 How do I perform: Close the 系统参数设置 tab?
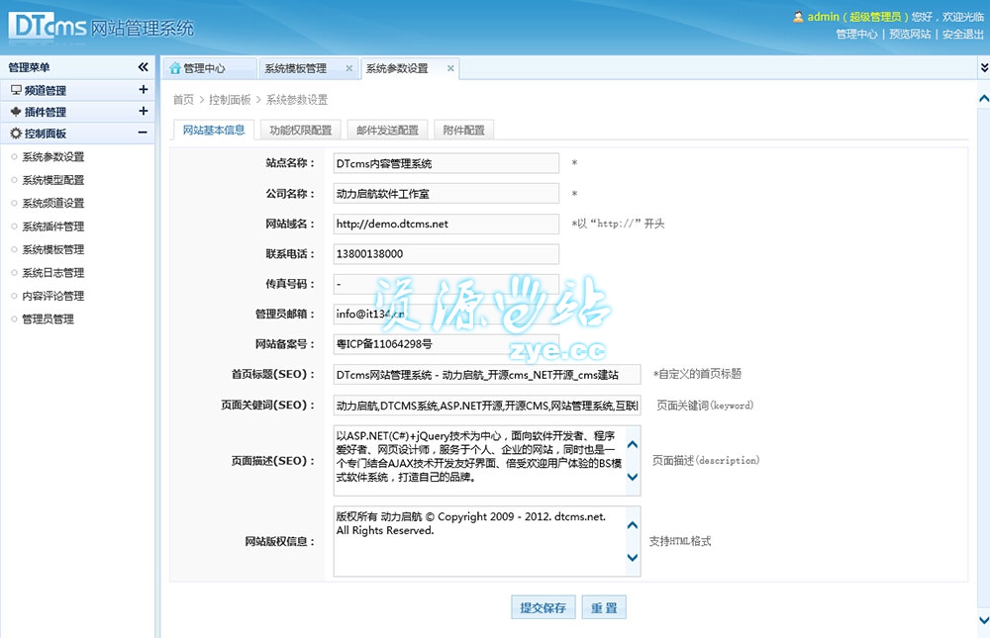450,68
